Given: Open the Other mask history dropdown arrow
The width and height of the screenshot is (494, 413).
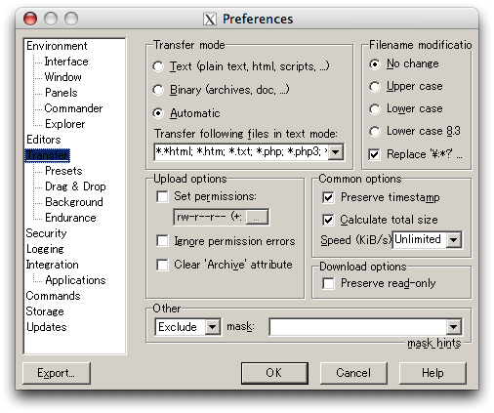Looking at the screenshot, I should tap(454, 327).
